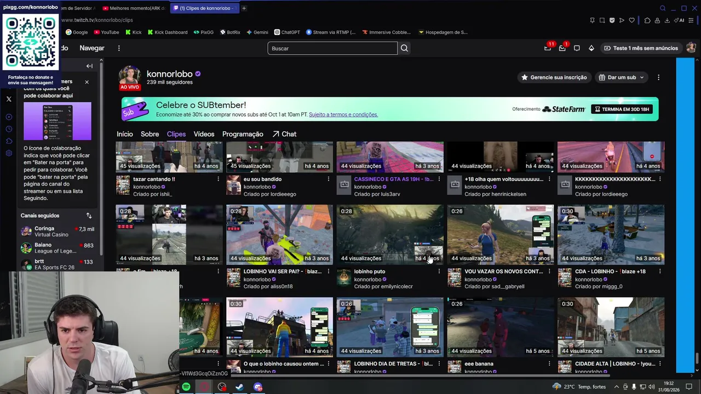Open a new browser tab with plus button
701x394 pixels.
point(244,8)
